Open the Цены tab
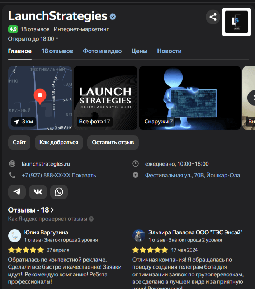The width and height of the screenshot is (255, 289). pos(139,51)
